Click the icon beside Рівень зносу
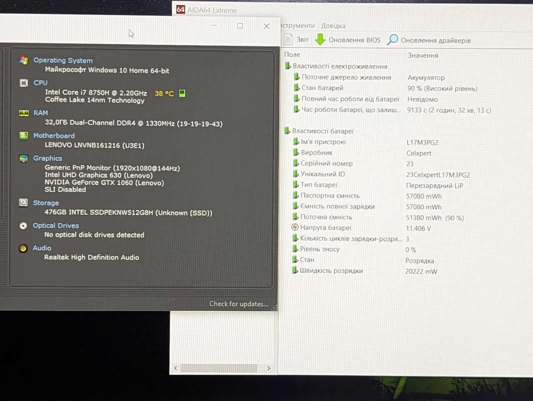 (x=295, y=249)
